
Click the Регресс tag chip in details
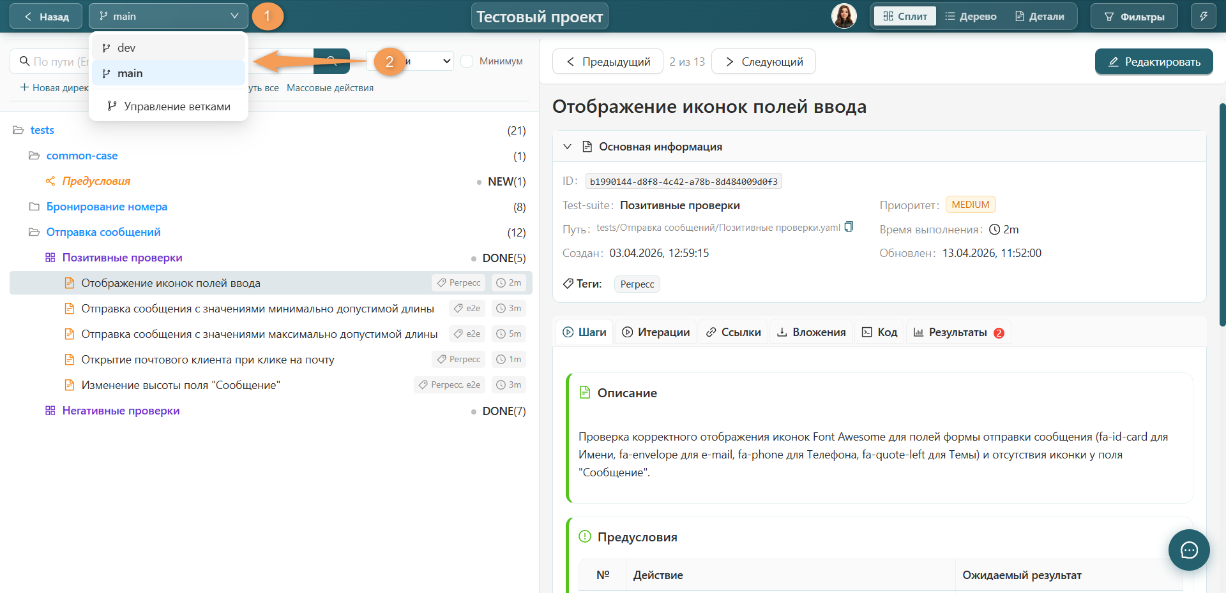(637, 284)
